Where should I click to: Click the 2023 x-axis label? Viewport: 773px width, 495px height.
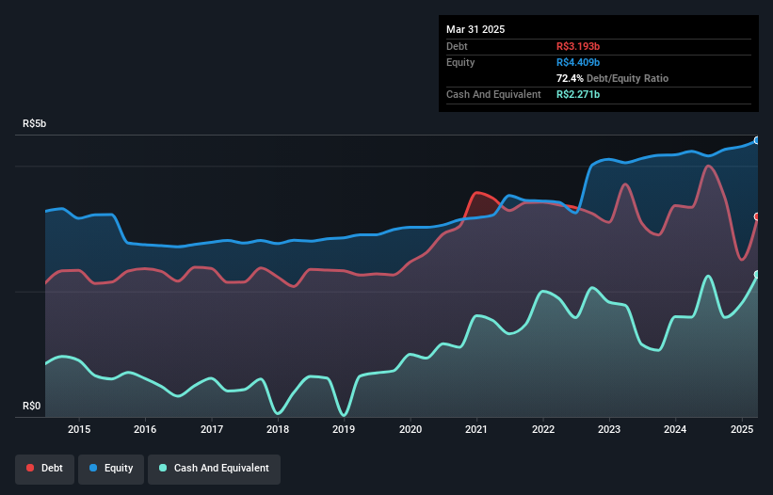coord(609,429)
